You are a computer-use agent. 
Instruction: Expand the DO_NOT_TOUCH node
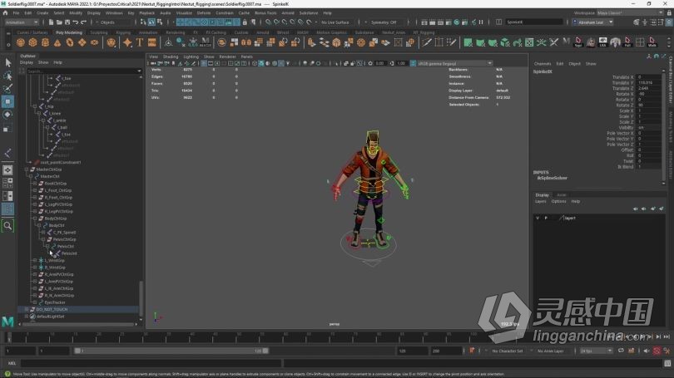27,309
